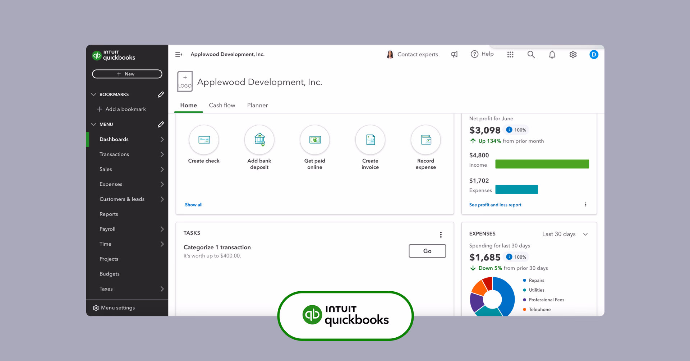The width and height of the screenshot is (690, 361).
Task: Click the Create check icon
Action: coord(204,140)
